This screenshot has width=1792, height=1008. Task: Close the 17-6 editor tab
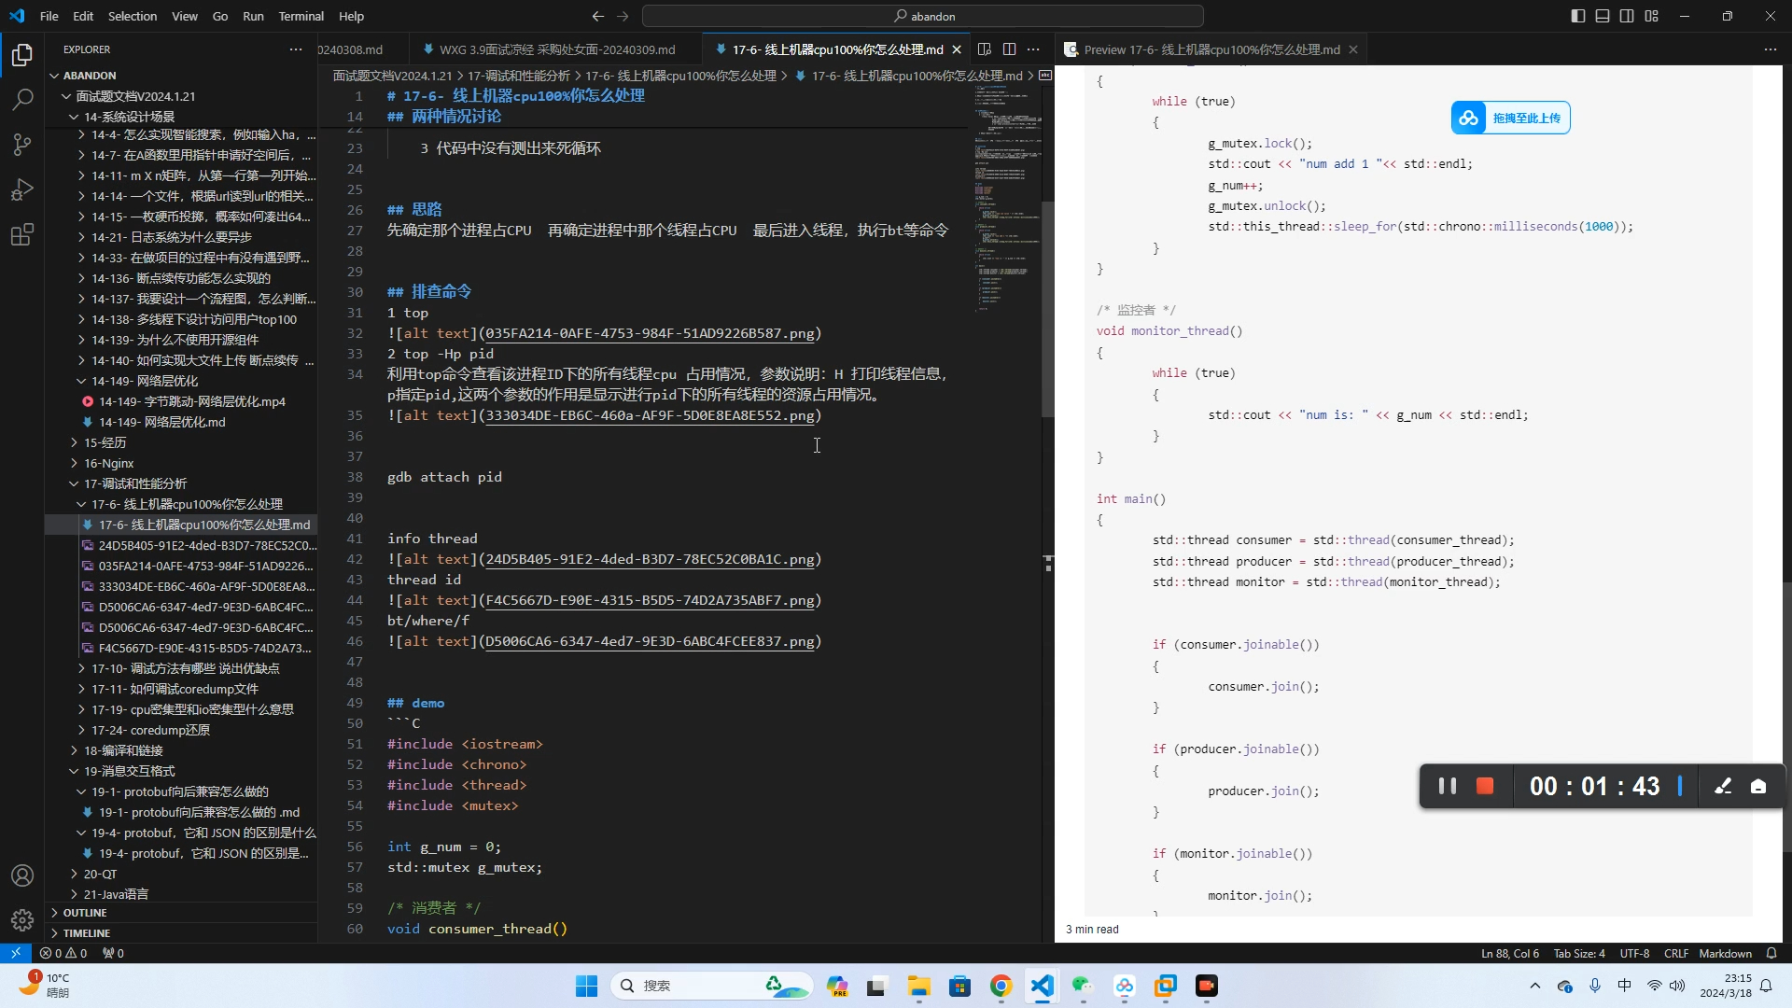pyautogui.click(x=957, y=49)
